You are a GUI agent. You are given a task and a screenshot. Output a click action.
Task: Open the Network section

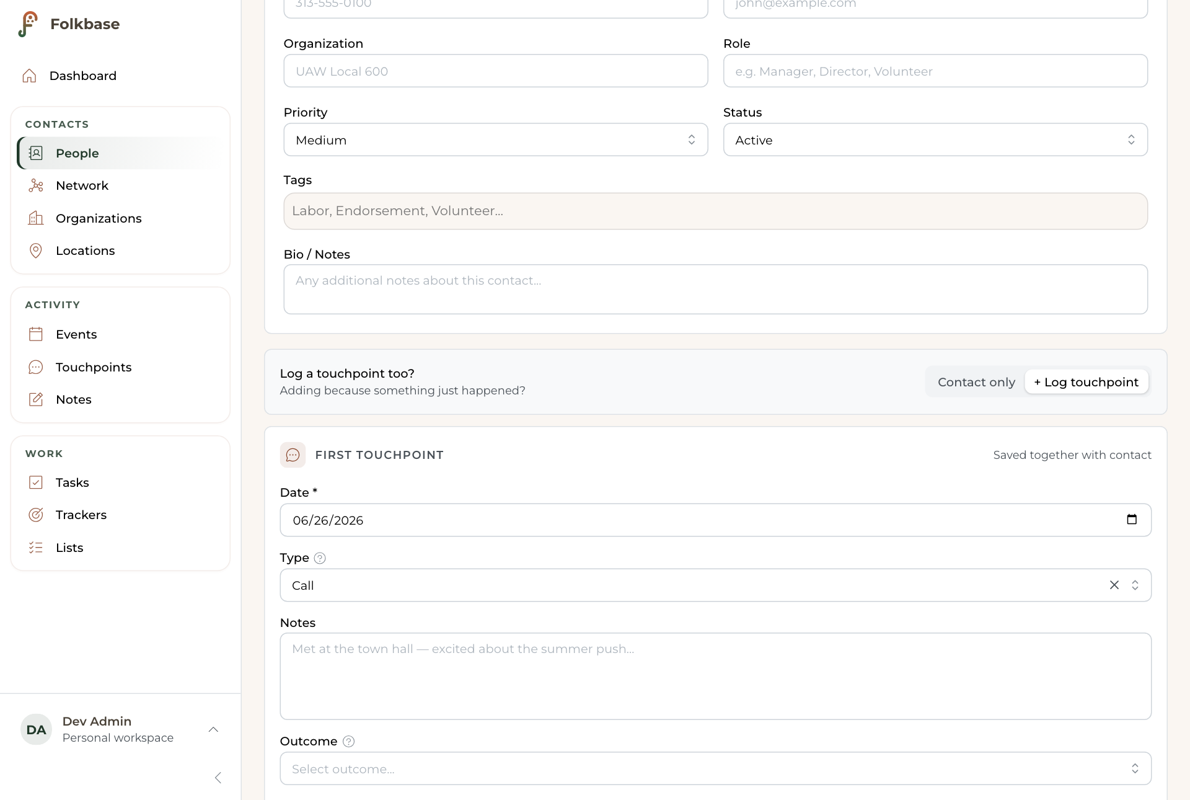click(120, 185)
